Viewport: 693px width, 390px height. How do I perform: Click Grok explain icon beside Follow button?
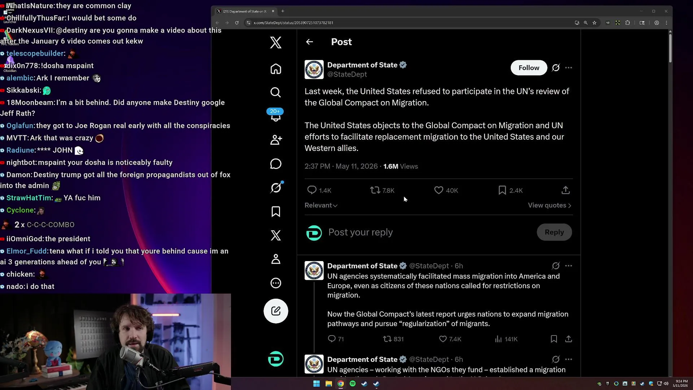point(556,68)
